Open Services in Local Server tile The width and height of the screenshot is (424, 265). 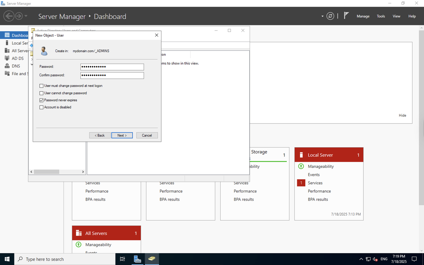click(x=315, y=183)
